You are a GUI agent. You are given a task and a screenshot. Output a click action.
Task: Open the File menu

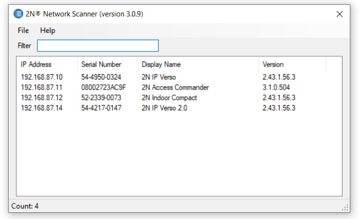coord(23,31)
